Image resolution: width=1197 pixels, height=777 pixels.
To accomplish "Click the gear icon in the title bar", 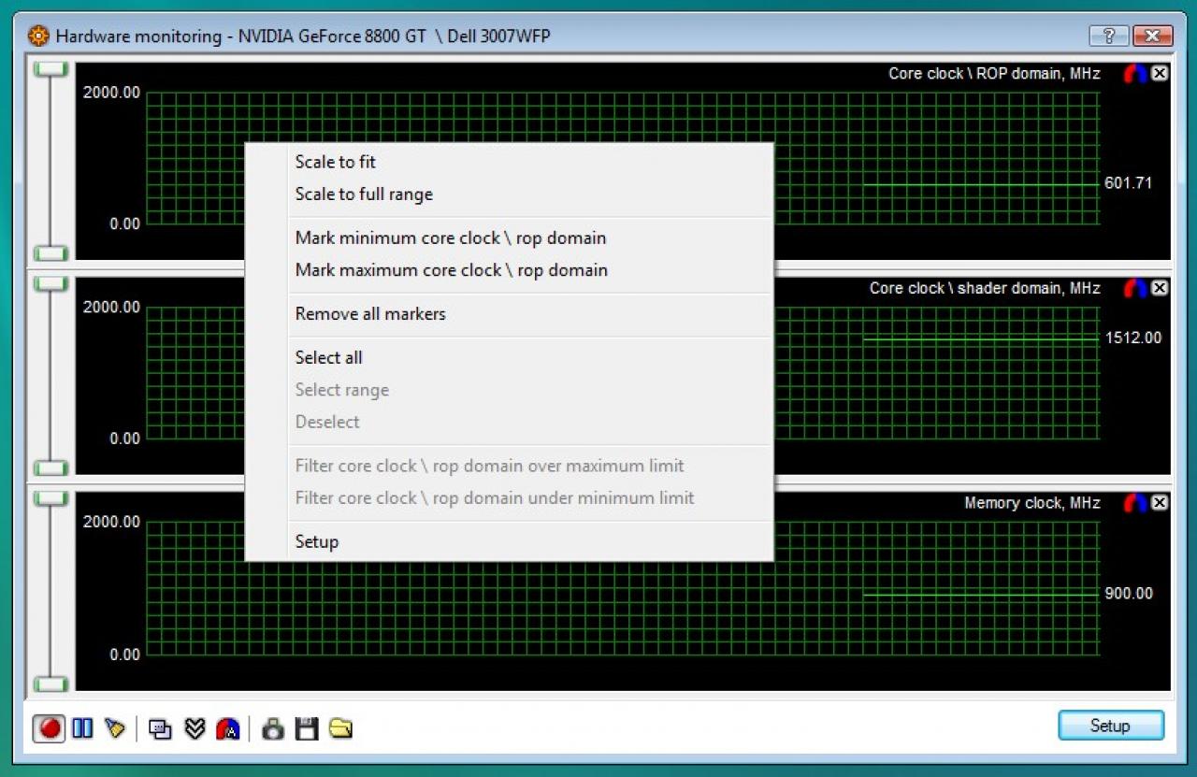I will 38,36.
